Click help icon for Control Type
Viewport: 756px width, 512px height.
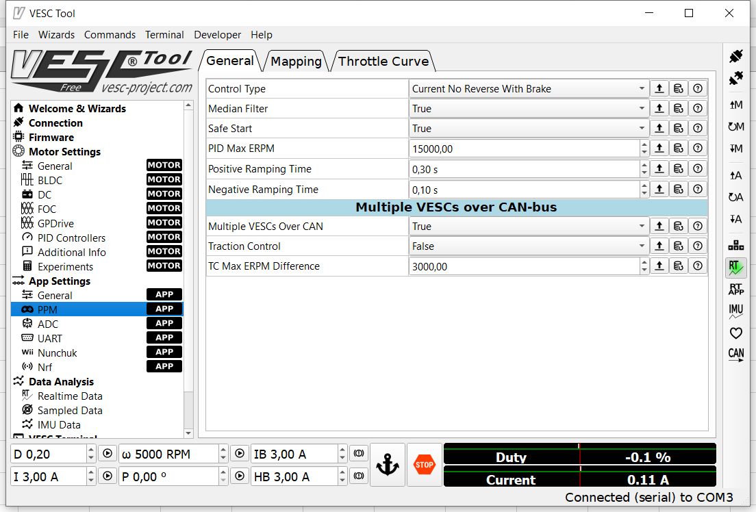coord(698,89)
